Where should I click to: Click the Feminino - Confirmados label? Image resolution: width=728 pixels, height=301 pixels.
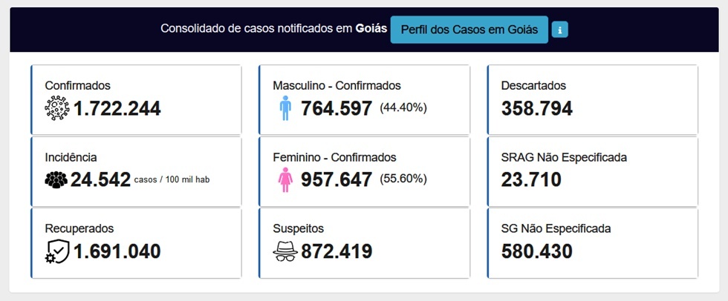click(334, 157)
